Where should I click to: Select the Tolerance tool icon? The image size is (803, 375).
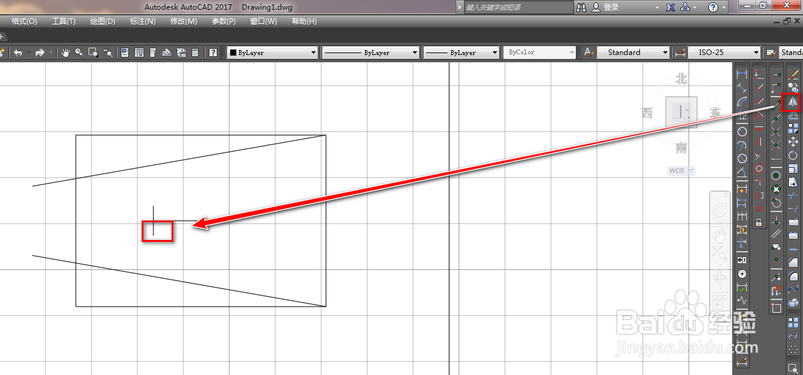(x=742, y=260)
